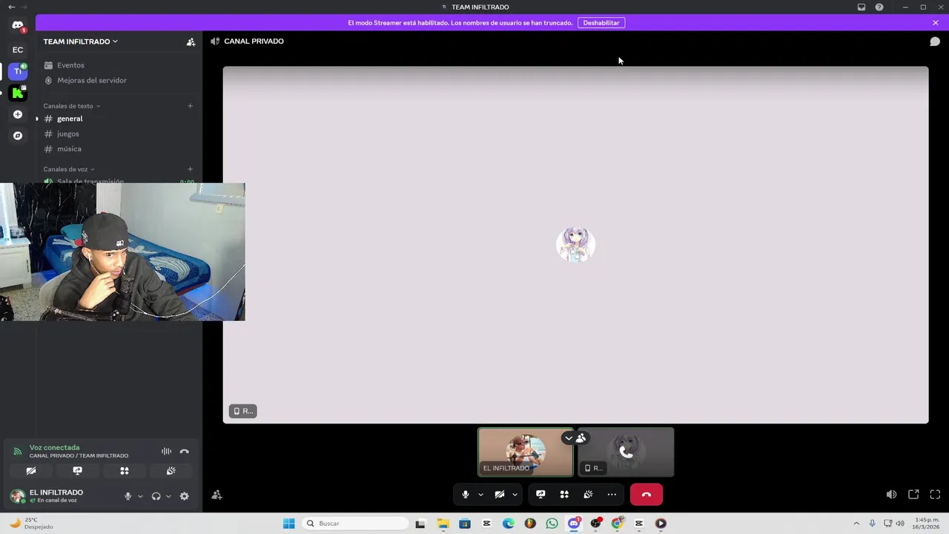The image size is (949, 534).
Task: Dismiss the Streamer mode banner
Action: [x=936, y=23]
